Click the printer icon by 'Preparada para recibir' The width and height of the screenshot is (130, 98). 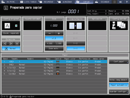[x=11, y=96]
